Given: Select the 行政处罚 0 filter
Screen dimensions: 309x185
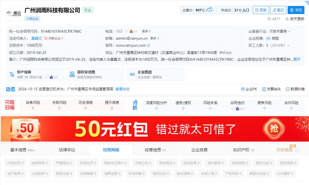Looking at the screenshot, I should tap(15, 163).
